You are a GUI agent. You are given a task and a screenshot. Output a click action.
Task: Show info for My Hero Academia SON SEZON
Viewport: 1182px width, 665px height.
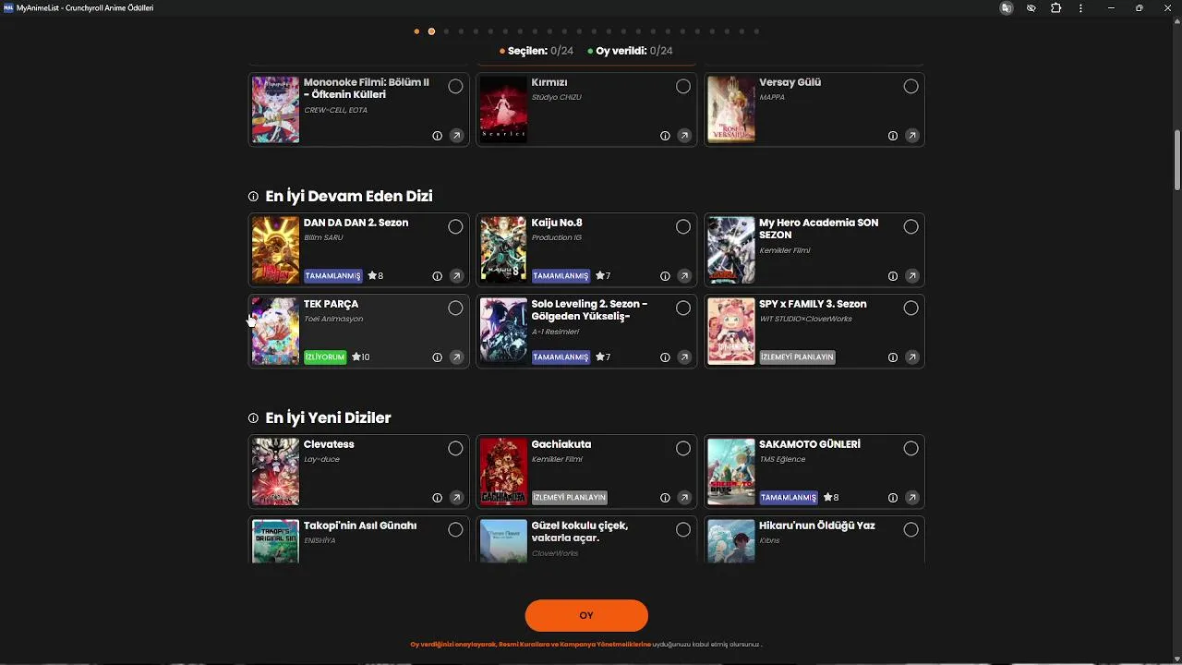tap(893, 276)
